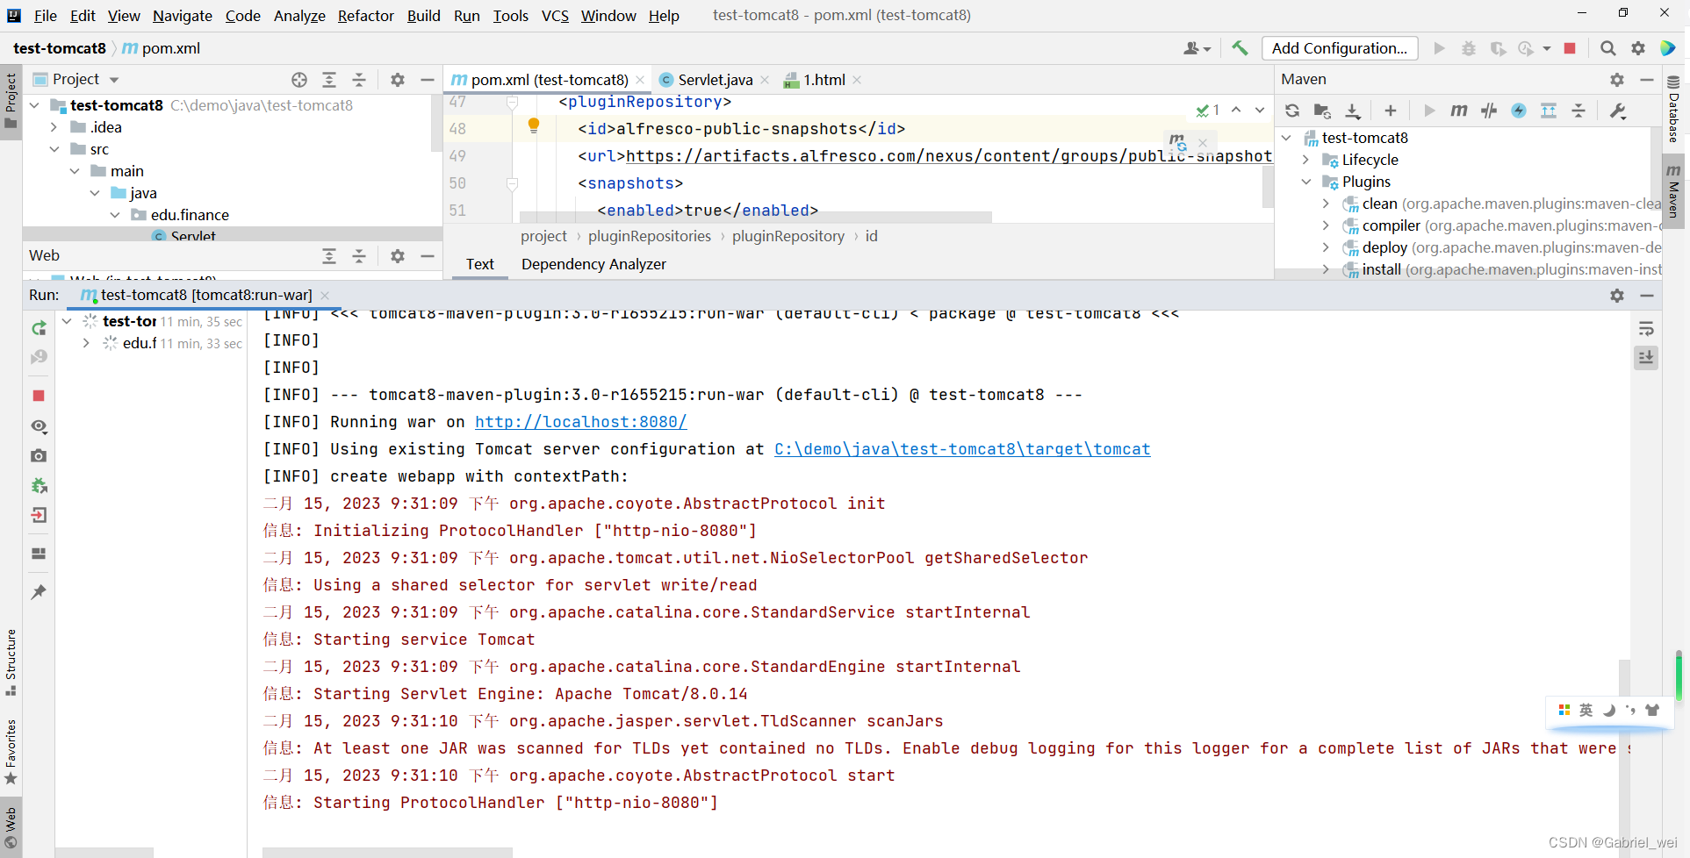Toggle Soft-Wrap in console
Screen dimensions: 1690x858
pos(1646,329)
